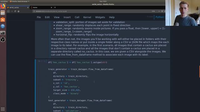Open the clock in the top bar
Screen dimensions: 200x112
pyautogui.click(x=103, y=1)
